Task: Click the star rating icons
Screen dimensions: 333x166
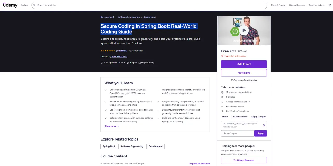Action: tap(110, 51)
